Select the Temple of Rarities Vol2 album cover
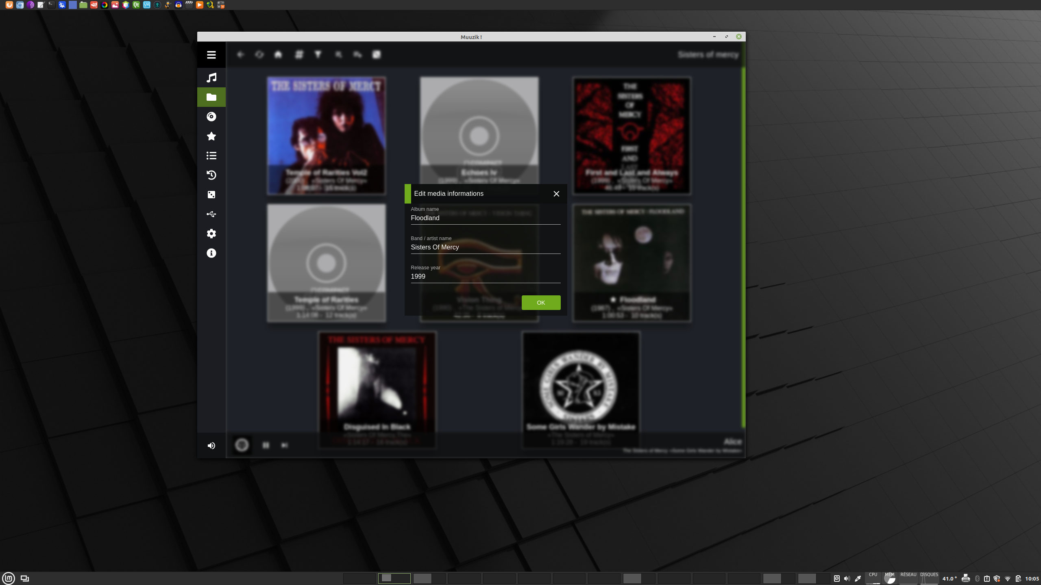Viewport: 1041px width, 585px height. click(327, 136)
